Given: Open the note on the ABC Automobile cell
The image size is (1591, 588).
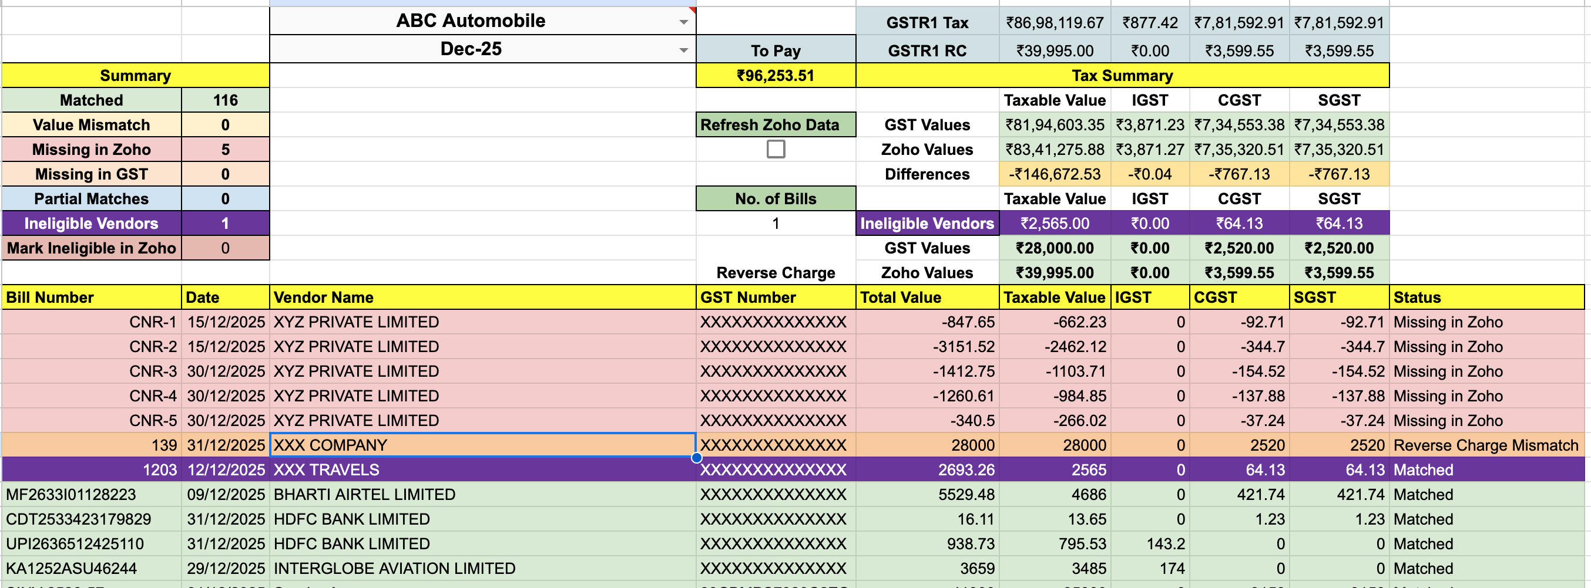Looking at the screenshot, I should [x=692, y=10].
